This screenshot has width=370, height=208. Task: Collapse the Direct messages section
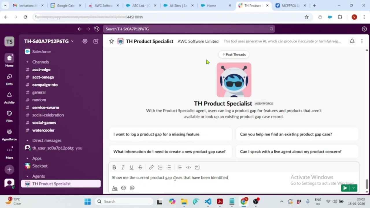pos(27,140)
